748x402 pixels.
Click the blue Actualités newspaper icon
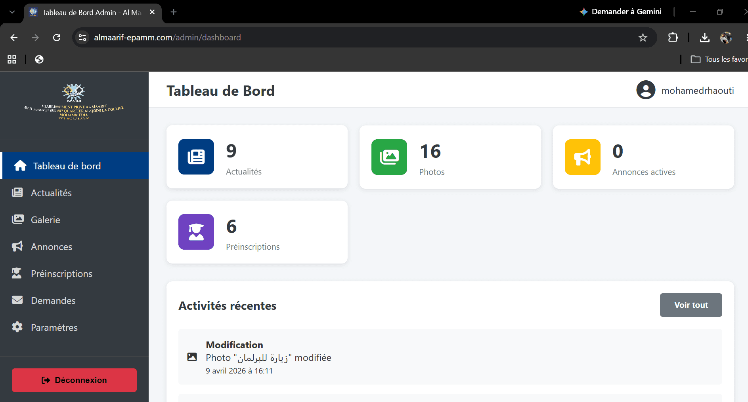click(196, 157)
